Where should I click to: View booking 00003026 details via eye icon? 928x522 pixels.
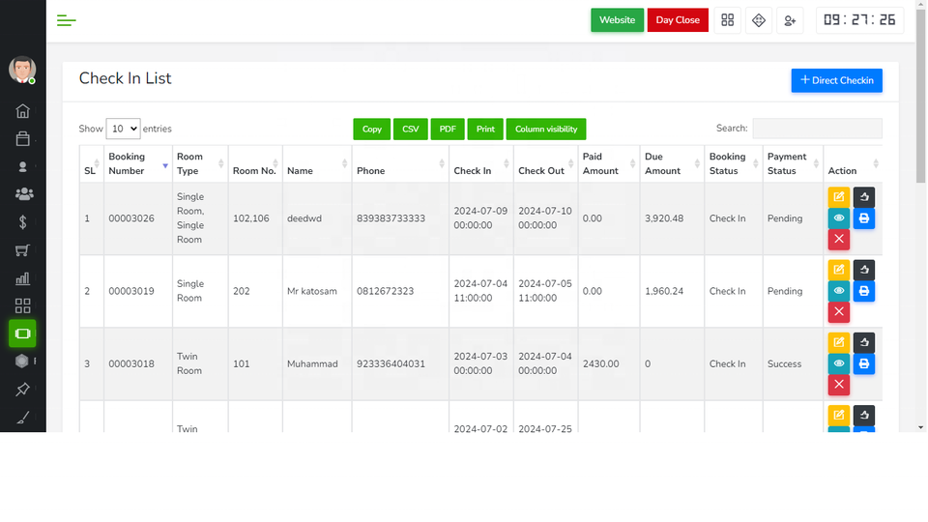click(x=838, y=218)
